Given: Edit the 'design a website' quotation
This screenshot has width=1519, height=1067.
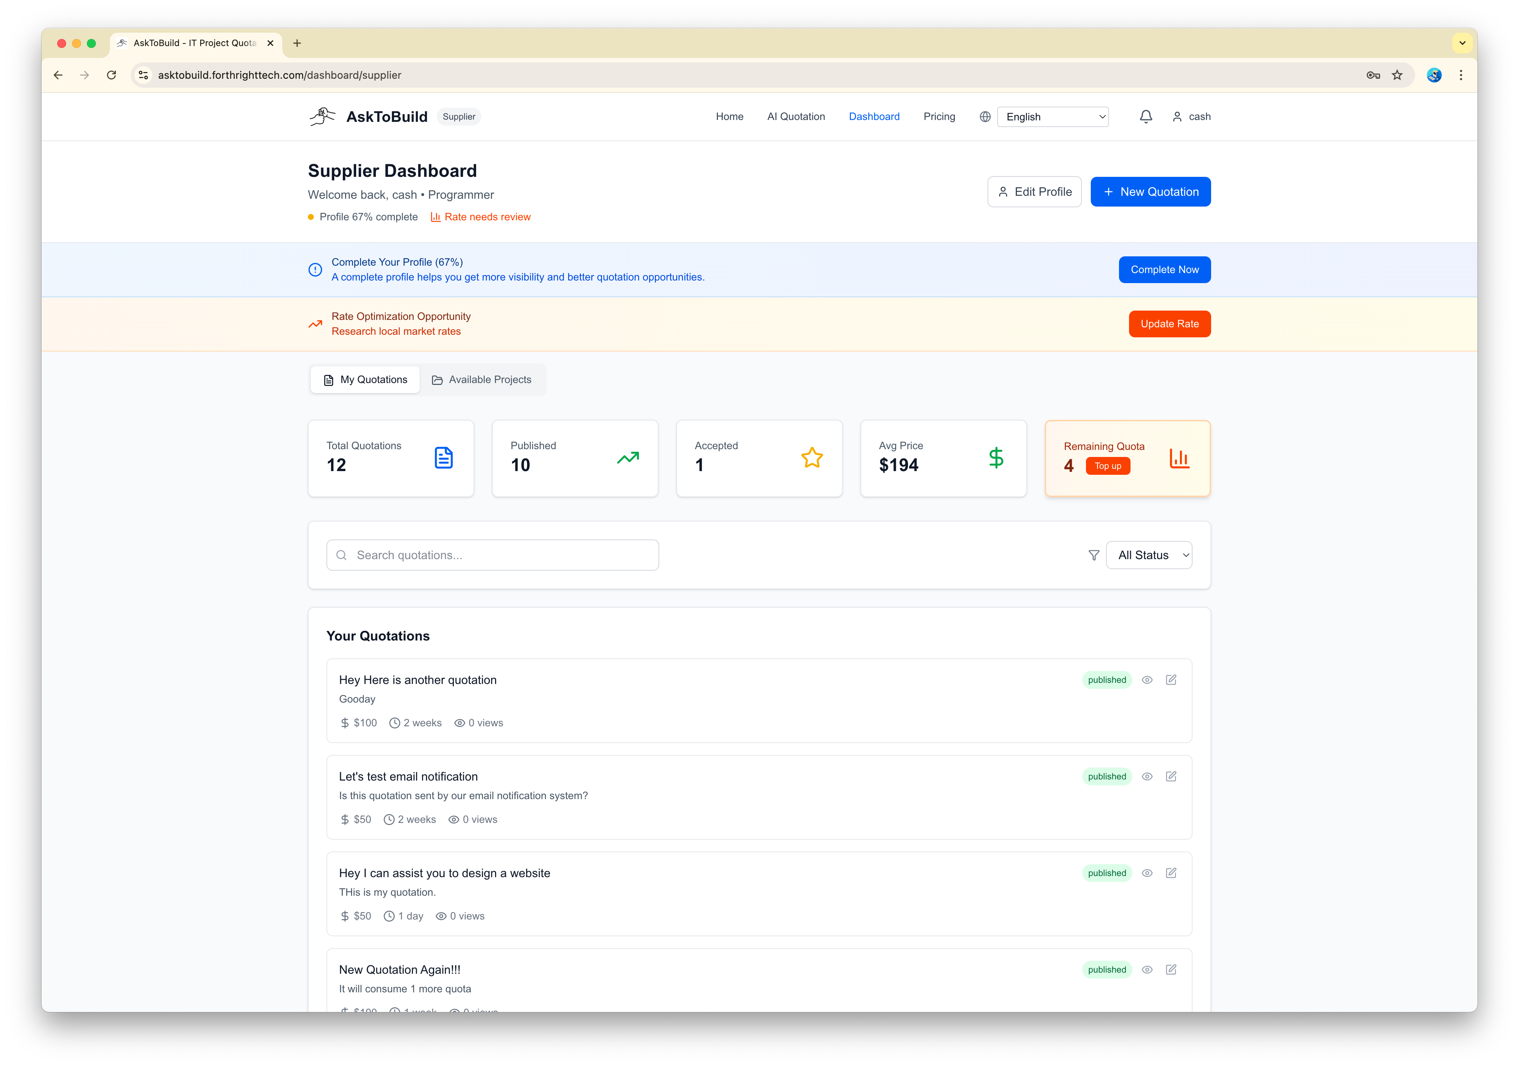Looking at the screenshot, I should tap(1171, 873).
